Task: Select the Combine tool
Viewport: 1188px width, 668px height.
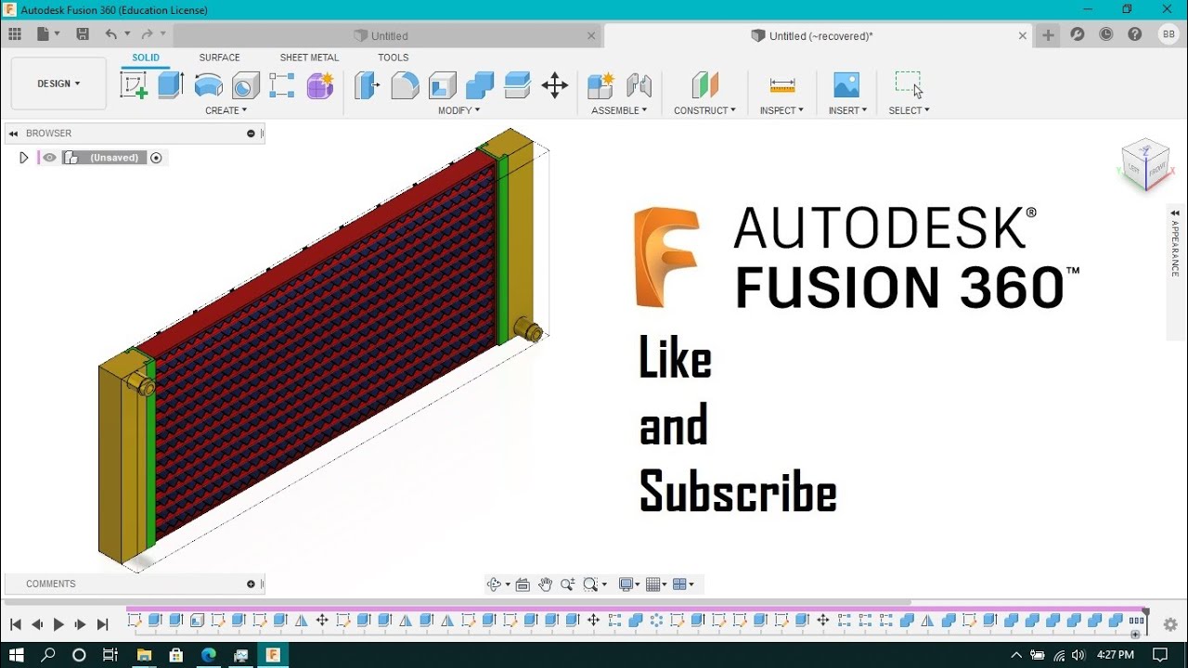Action: tap(480, 85)
